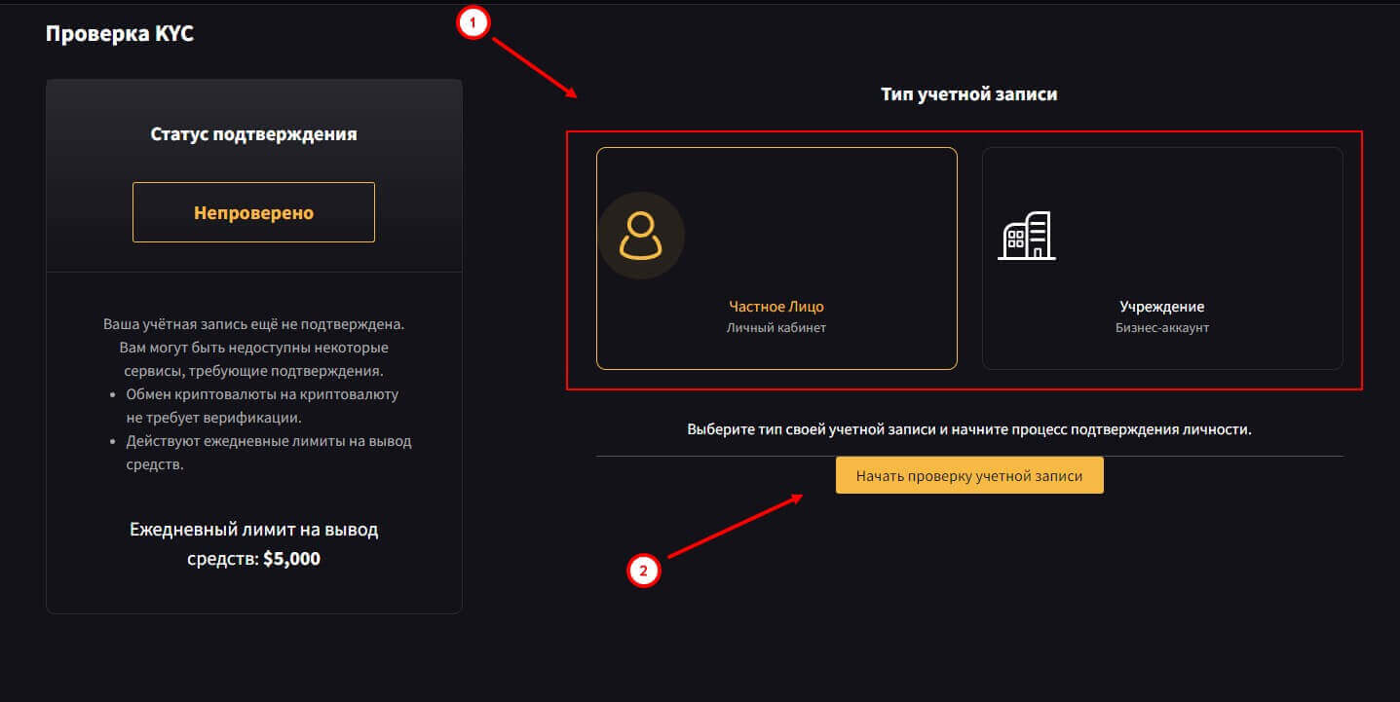Click the red annotation circle numbered 2

tap(643, 571)
